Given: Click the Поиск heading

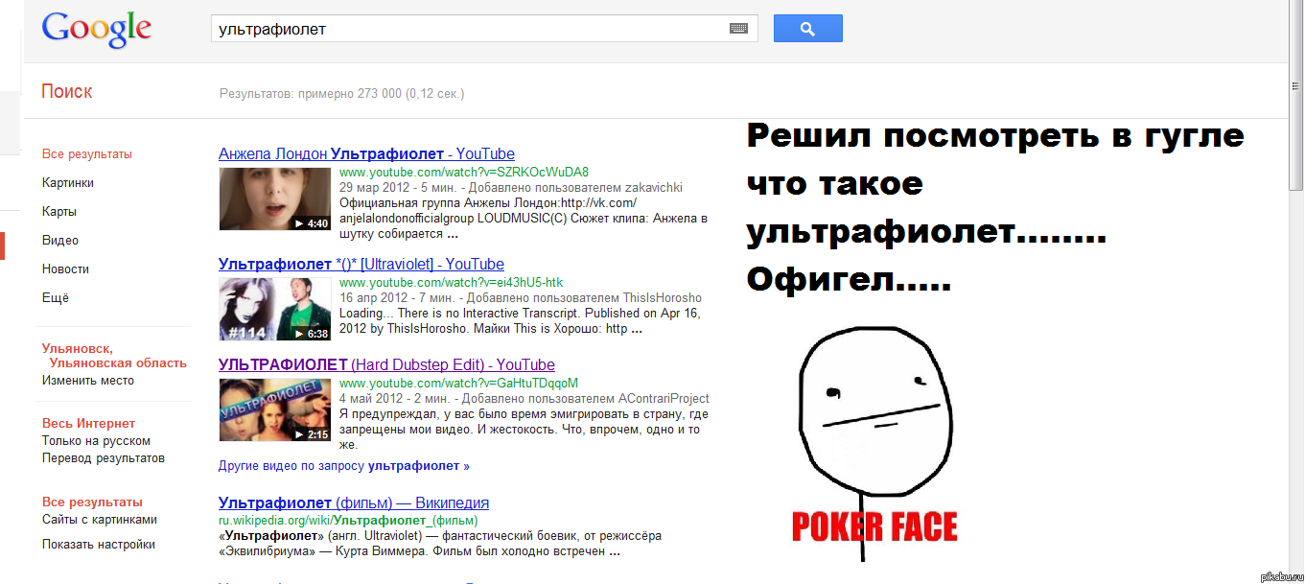Looking at the screenshot, I should [x=67, y=92].
